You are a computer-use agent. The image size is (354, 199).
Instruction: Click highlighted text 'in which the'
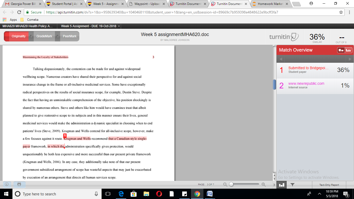coord(56,146)
